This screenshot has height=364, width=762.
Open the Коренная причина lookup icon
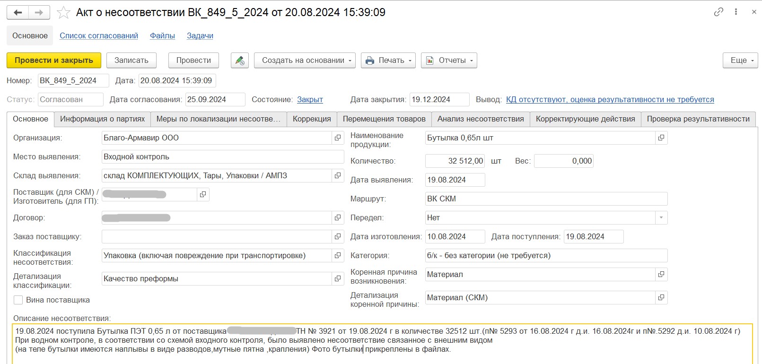(661, 275)
